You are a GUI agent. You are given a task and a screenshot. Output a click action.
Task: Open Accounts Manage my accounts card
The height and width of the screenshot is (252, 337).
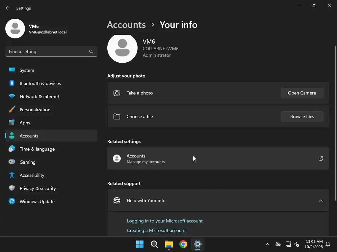pyautogui.click(x=218, y=158)
